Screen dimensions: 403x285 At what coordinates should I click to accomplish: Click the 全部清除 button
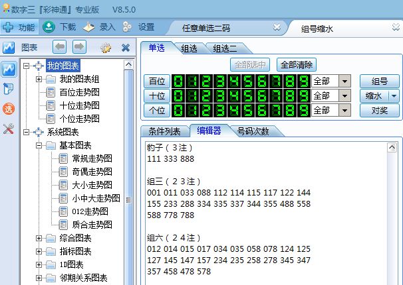[x=297, y=65]
